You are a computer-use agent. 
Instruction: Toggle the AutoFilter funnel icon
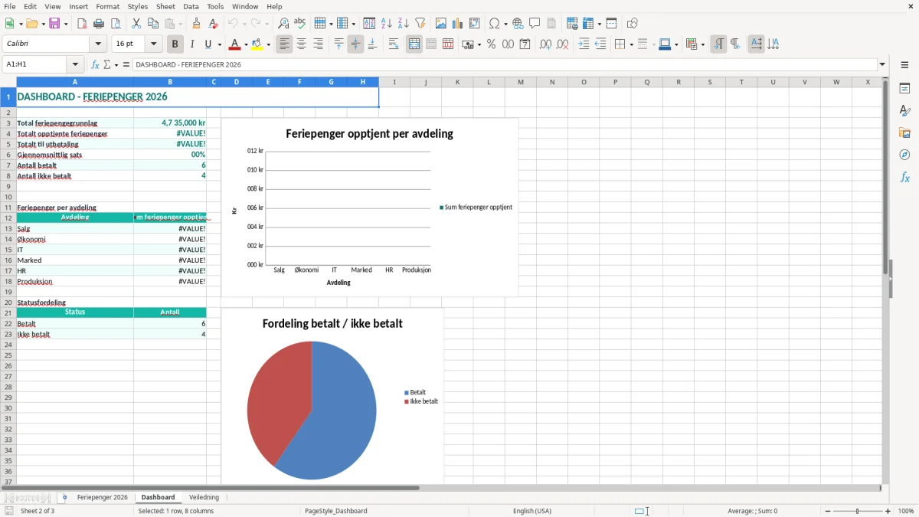tap(420, 24)
